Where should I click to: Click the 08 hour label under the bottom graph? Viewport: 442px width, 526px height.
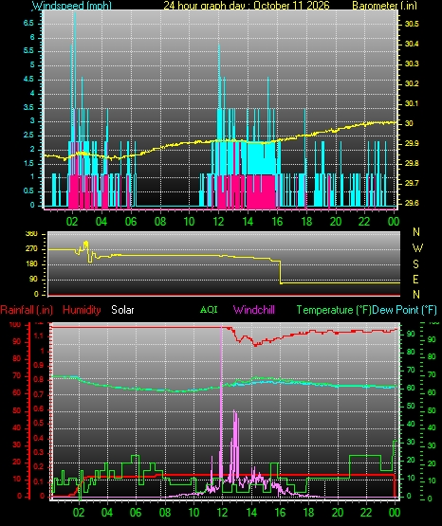coord(165,512)
